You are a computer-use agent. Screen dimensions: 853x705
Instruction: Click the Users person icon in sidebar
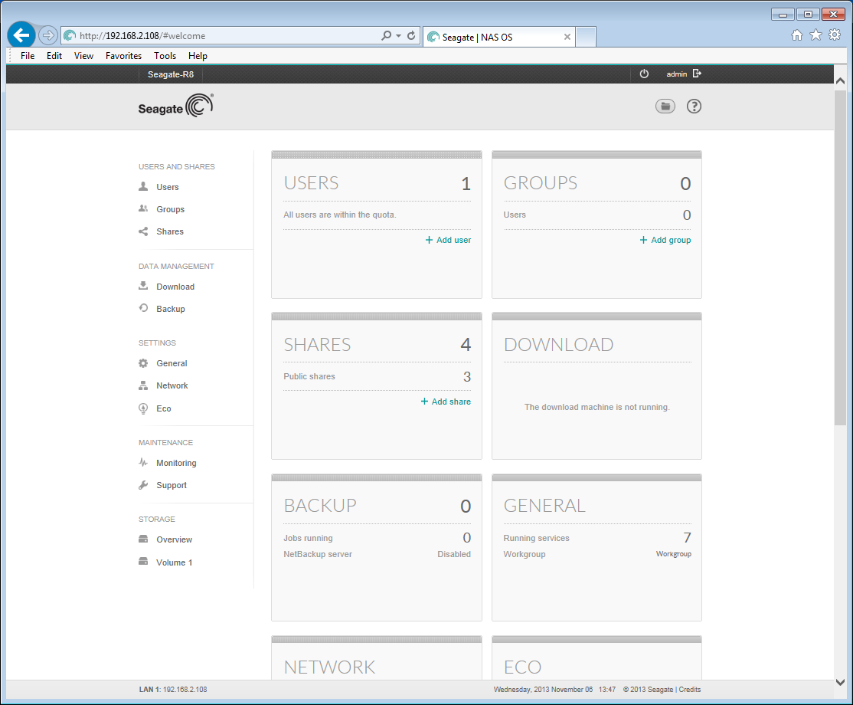143,186
